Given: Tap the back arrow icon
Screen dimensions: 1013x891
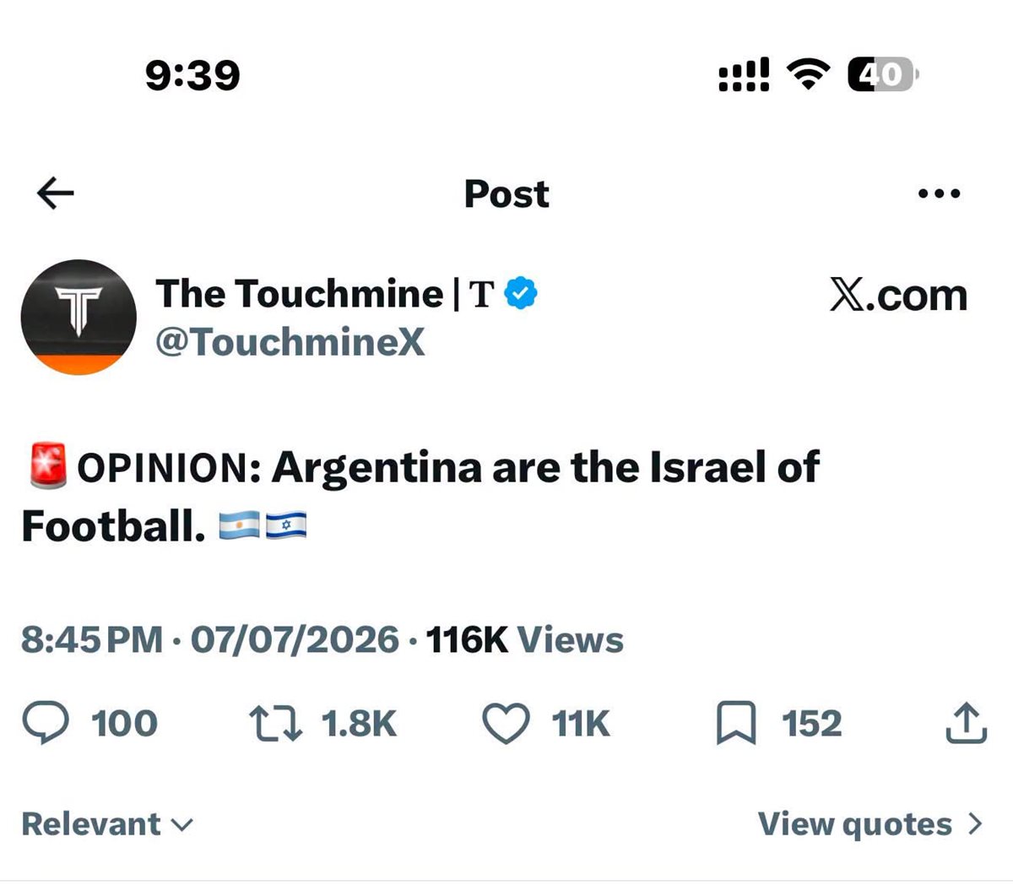Looking at the screenshot, I should (56, 193).
